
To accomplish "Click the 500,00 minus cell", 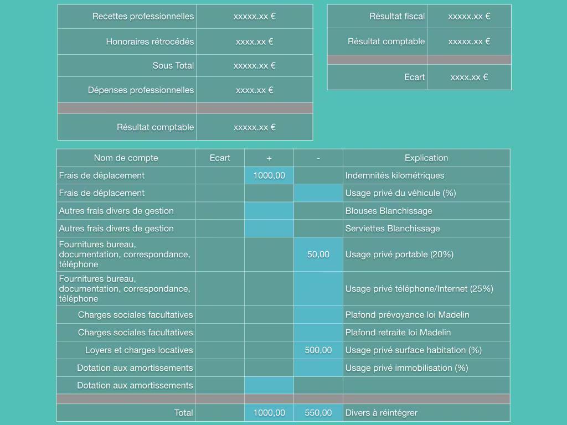I will (x=318, y=350).
